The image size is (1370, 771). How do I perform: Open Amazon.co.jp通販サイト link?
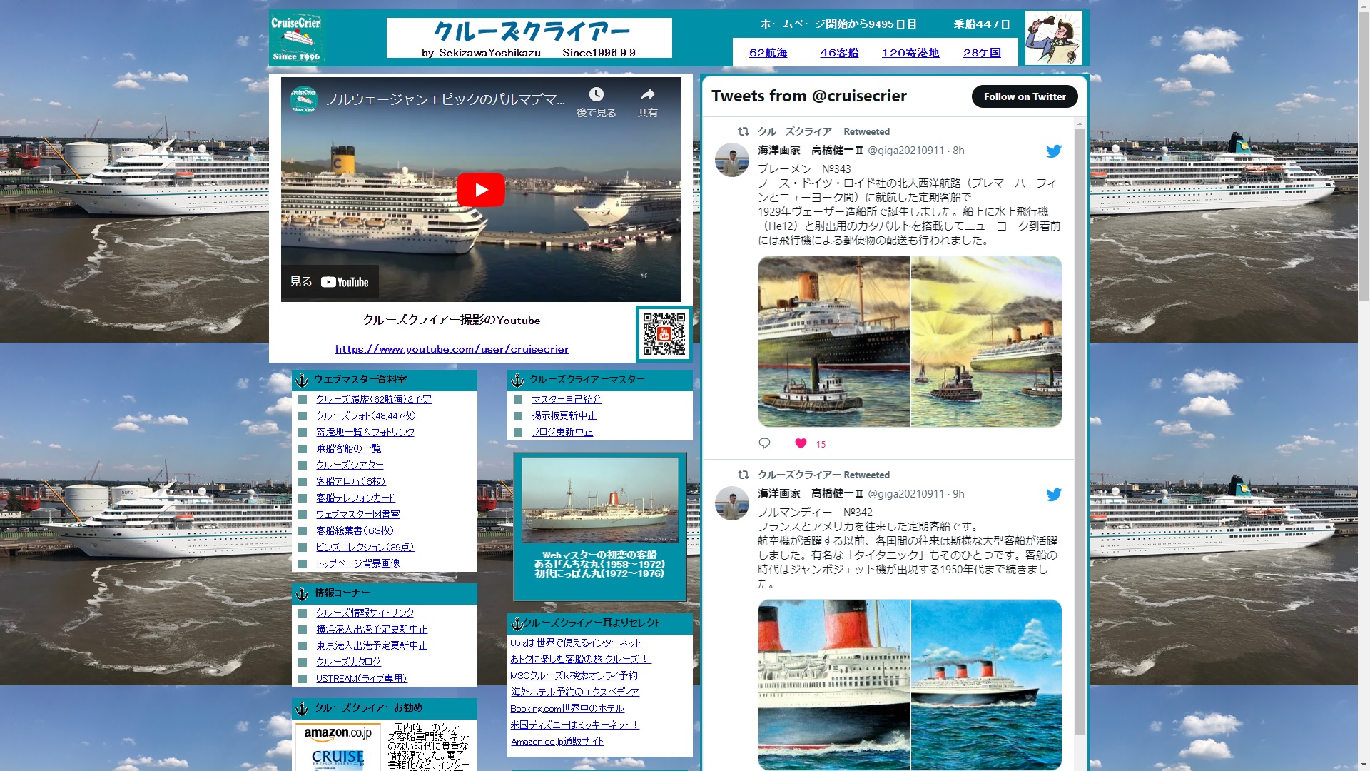557,742
